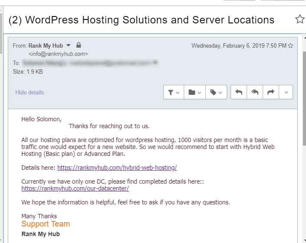Expand the blurred recipient dropdown arrow
Viewport: 306px width, 243px height.
coord(155,63)
